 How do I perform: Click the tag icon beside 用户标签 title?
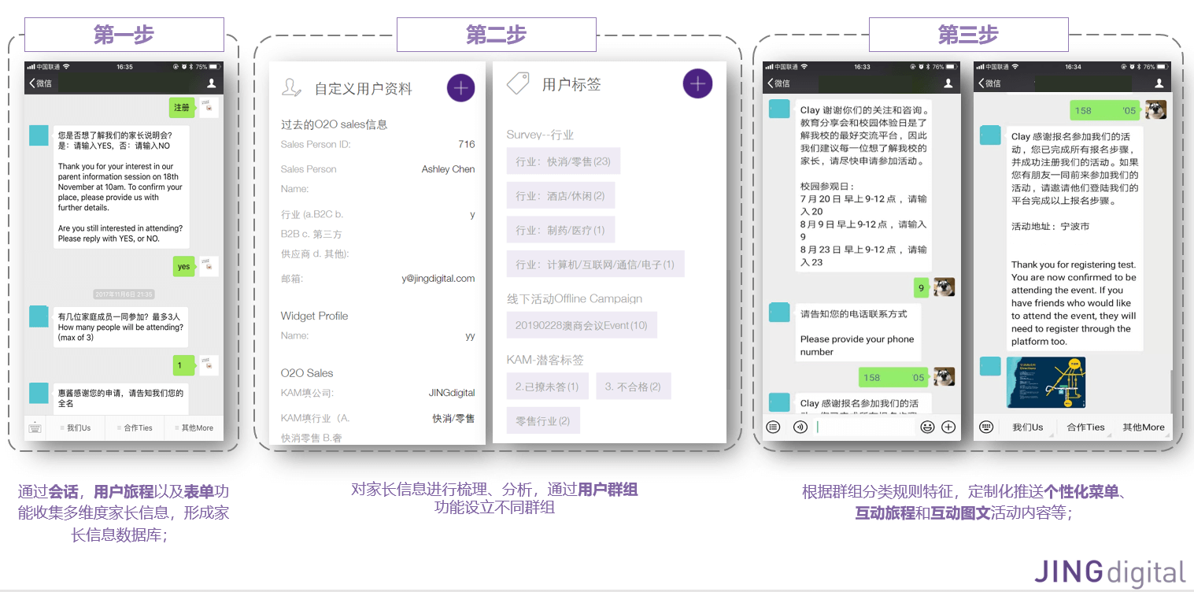[x=517, y=83]
